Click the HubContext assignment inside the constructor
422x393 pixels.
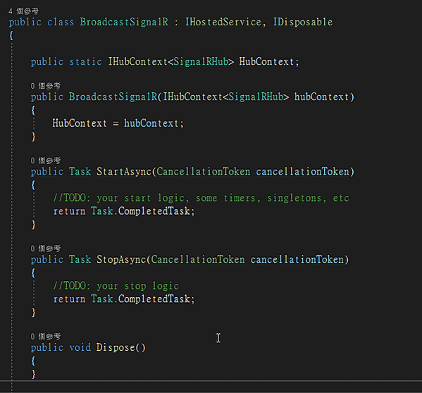click(118, 123)
